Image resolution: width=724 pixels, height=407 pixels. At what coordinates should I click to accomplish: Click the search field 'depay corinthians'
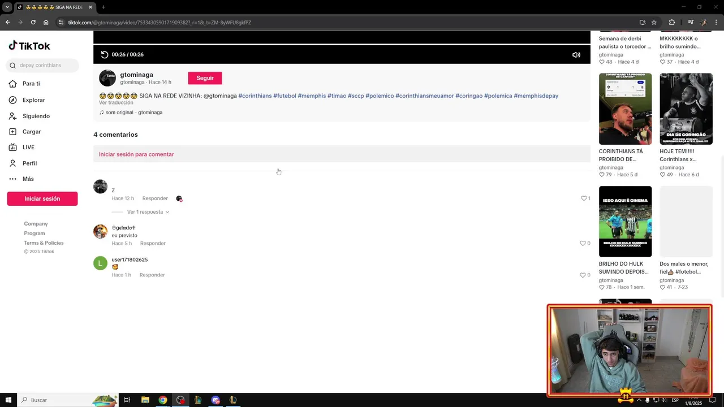coord(42,65)
